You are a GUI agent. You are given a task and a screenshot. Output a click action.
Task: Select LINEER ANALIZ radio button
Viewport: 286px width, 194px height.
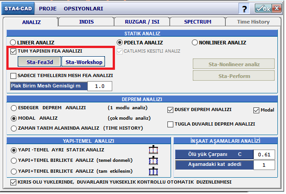pyautogui.click(x=13, y=43)
